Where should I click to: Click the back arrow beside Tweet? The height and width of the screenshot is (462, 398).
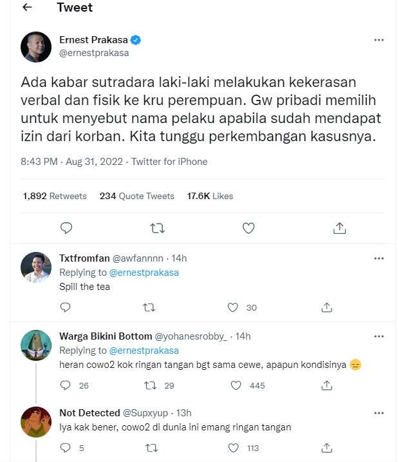tap(27, 8)
